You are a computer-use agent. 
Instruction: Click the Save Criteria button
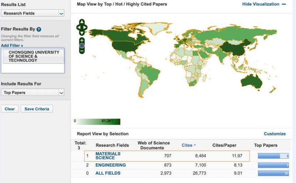(37, 109)
